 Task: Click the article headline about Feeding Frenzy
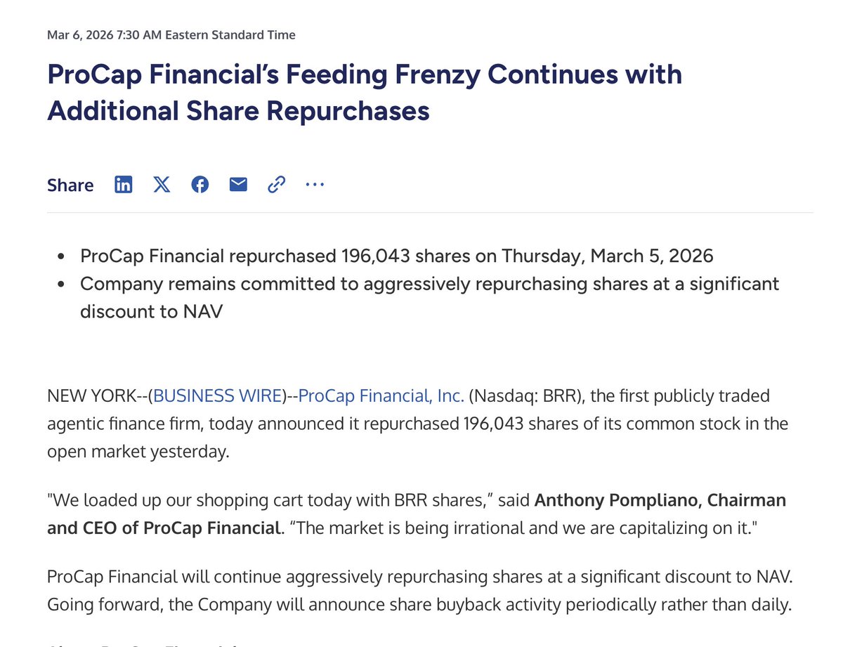[x=364, y=92]
